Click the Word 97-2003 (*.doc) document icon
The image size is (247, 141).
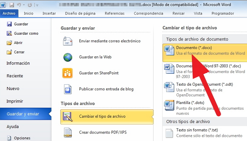169,69
